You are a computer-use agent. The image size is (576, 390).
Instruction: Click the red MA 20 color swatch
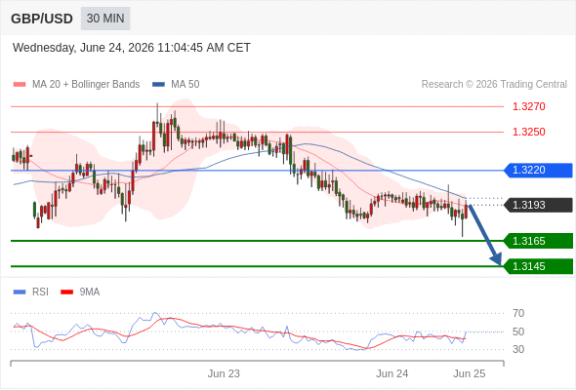tap(20, 85)
